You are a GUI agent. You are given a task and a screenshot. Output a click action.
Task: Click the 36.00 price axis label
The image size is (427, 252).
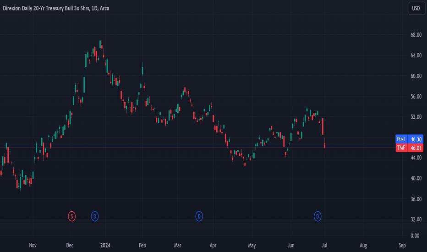click(416, 199)
